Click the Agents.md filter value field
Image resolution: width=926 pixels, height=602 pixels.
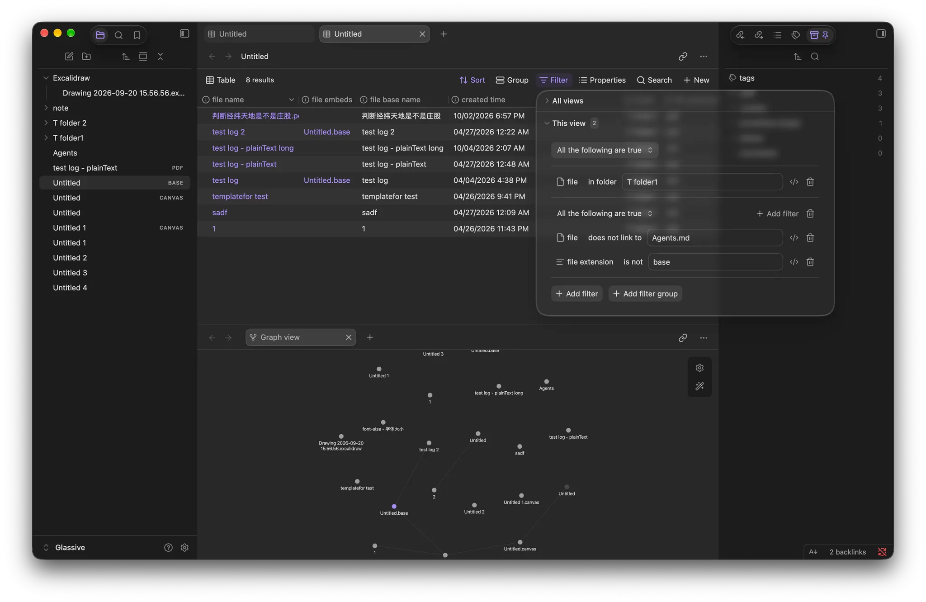tap(714, 238)
